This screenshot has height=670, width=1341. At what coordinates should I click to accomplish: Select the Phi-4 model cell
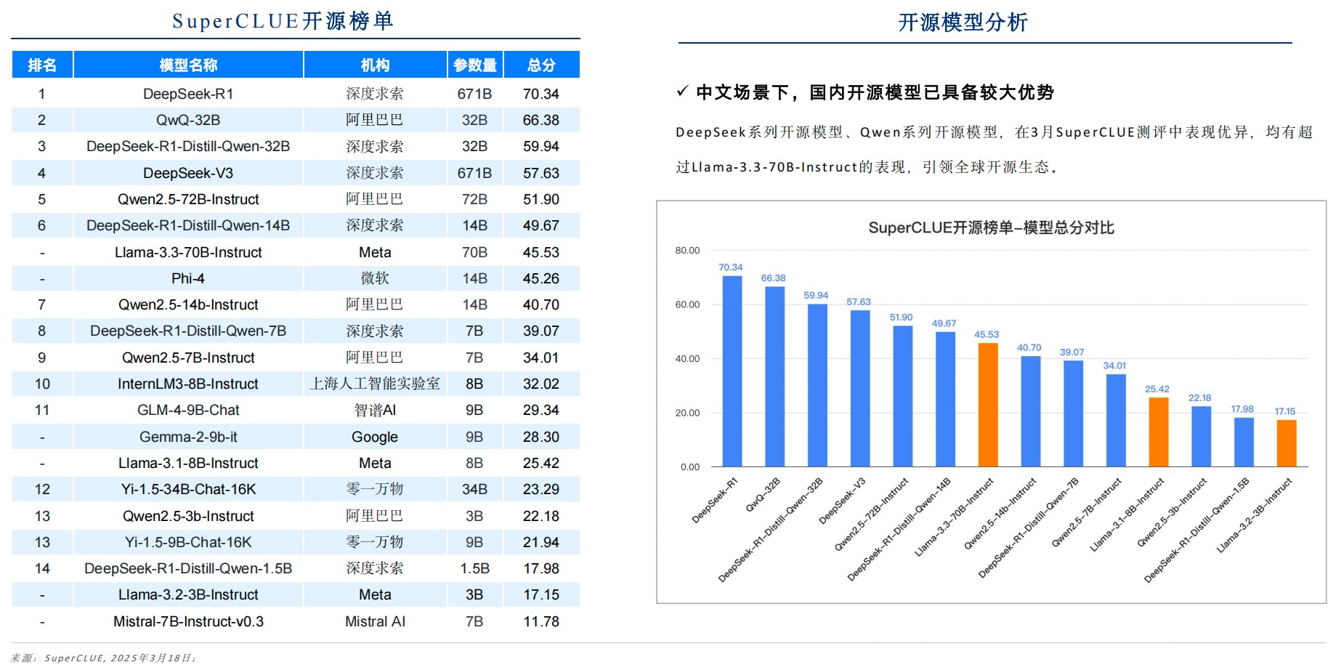188,278
